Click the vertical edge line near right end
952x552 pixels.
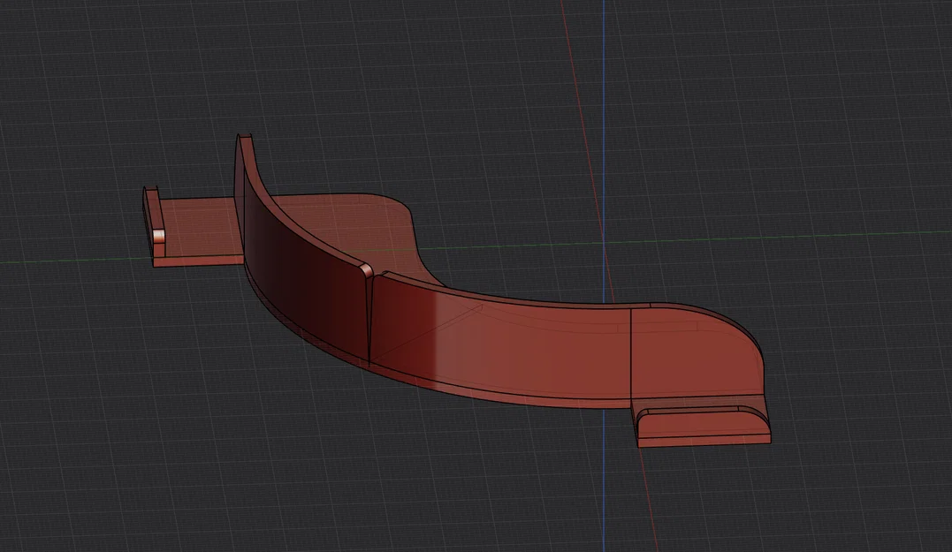(x=631, y=354)
